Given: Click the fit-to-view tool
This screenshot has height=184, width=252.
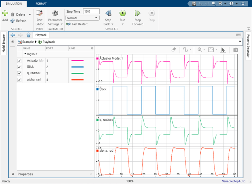Looking at the screenshot, I should (x=211, y=50).
